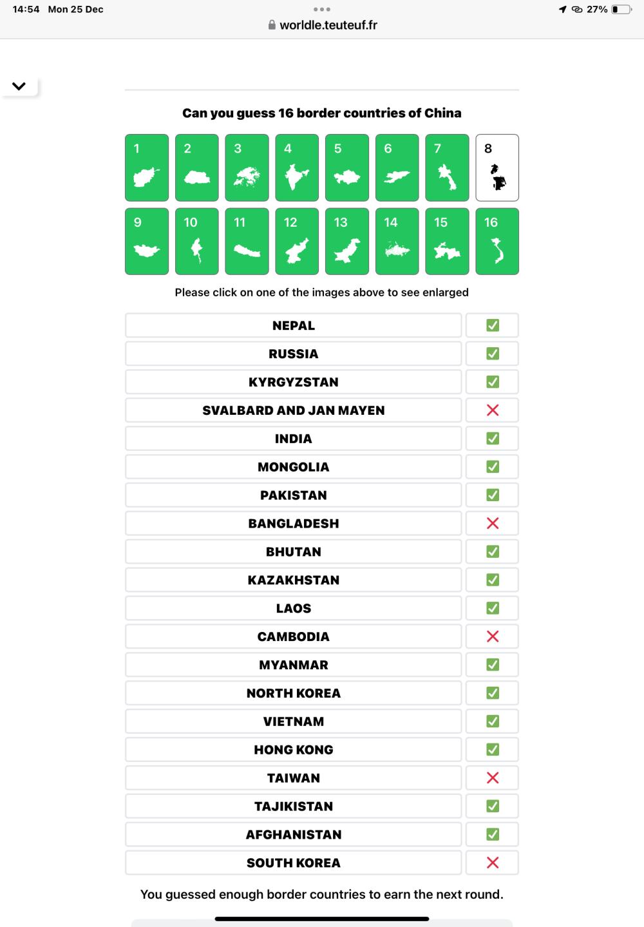
Task: Click the red cross beside TAIWAN
Action: (x=493, y=778)
